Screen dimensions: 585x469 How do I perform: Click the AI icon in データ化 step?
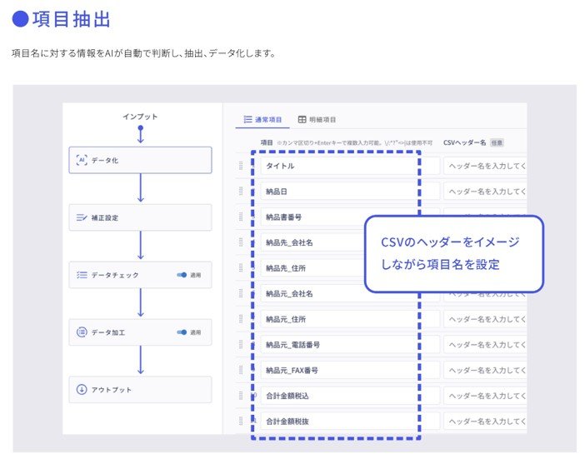tap(82, 160)
